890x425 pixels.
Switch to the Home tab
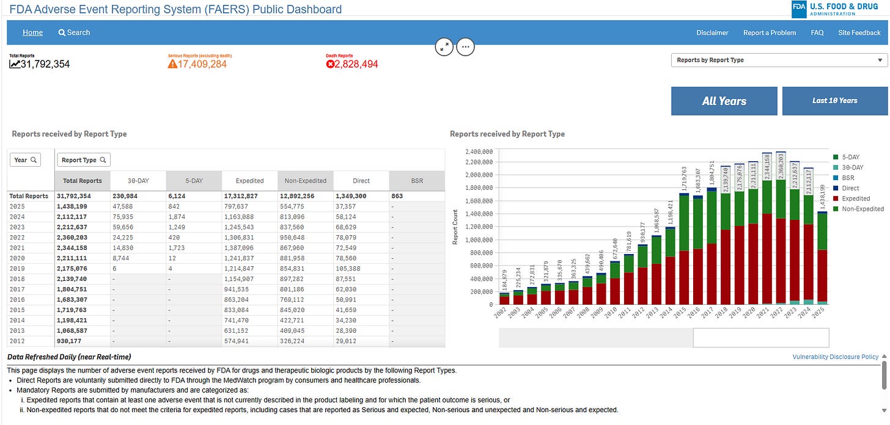(x=32, y=32)
